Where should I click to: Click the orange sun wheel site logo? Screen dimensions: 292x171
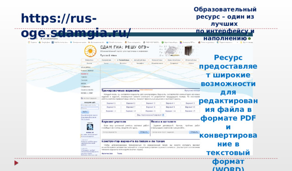click(x=90, y=51)
